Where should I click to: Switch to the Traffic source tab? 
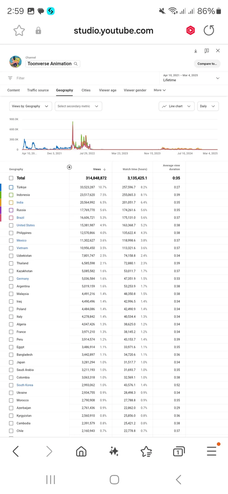(x=38, y=90)
